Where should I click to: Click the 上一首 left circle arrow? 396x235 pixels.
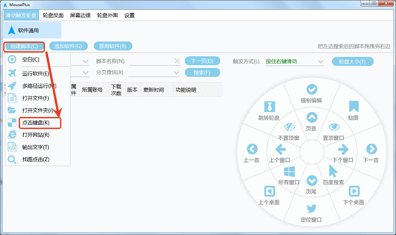[x=252, y=149]
